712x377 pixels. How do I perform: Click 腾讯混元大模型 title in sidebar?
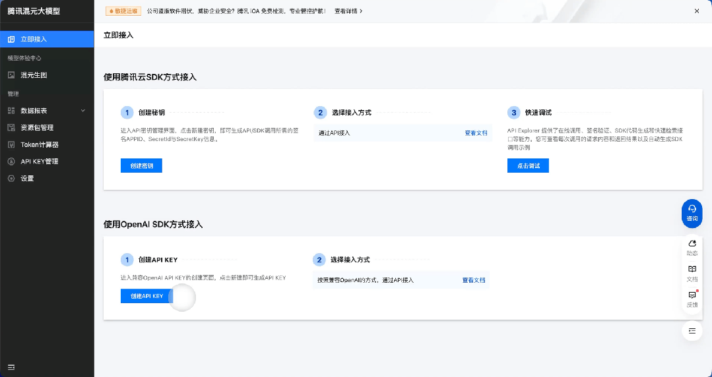(x=34, y=11)
